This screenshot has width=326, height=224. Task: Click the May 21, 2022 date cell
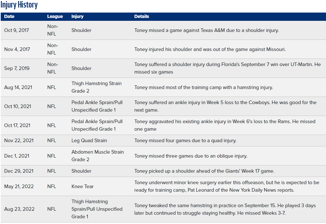coord(19,187)
